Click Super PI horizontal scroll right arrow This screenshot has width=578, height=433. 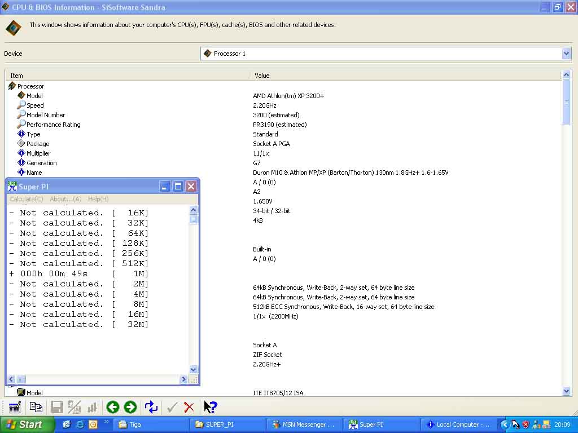(x=183, y=379)
